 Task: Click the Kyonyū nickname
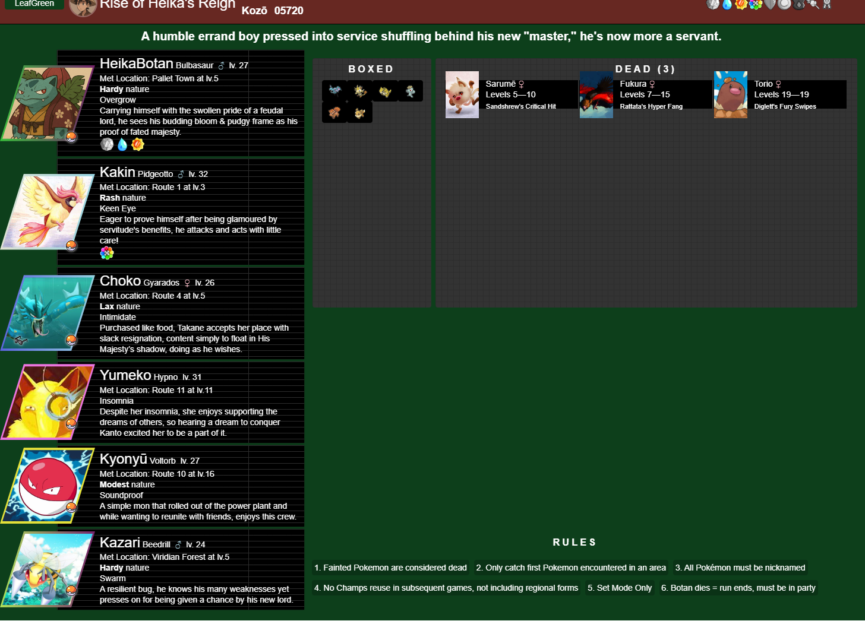click(x=124, y=459)
